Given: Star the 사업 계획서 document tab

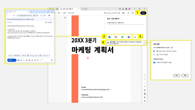Looking at the screenshot, I should [61, 9].
